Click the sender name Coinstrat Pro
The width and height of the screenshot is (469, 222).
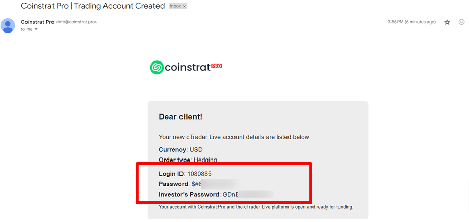(x=37, y=22)
